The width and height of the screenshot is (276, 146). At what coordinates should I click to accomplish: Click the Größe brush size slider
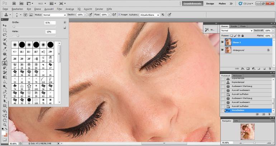(34, 27)
